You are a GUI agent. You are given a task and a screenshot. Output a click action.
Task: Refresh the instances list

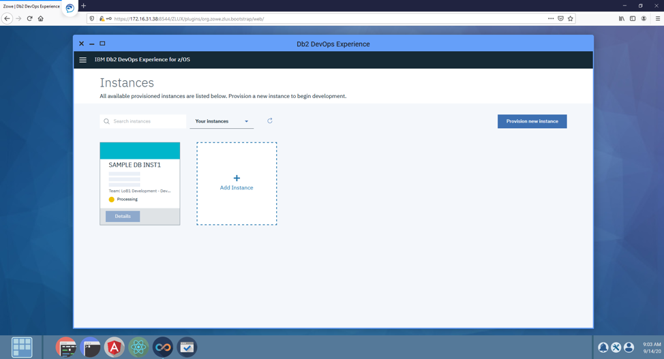pos(270,121)
